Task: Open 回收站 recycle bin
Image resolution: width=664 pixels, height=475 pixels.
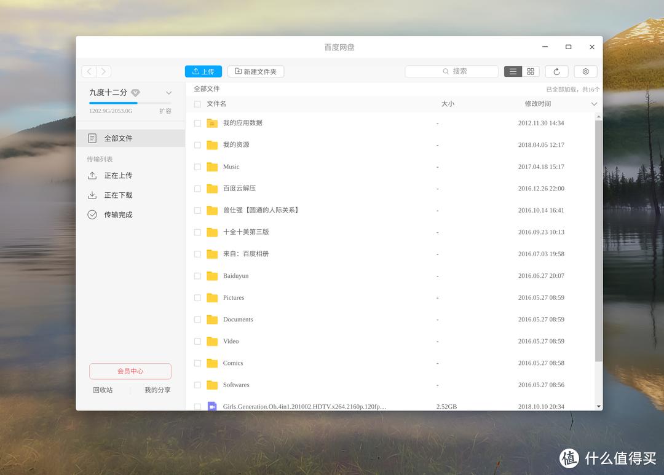Action: tap(103, 390)
